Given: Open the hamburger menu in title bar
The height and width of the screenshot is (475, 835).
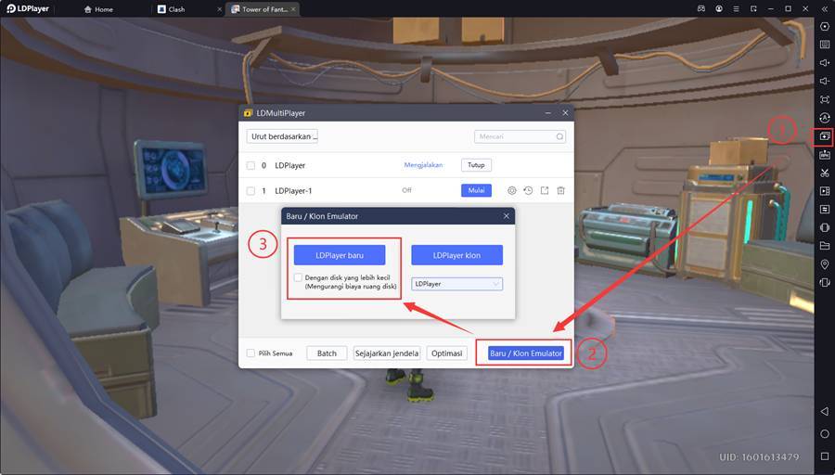Looking at the screenshot, I should (x=736, y=9).
